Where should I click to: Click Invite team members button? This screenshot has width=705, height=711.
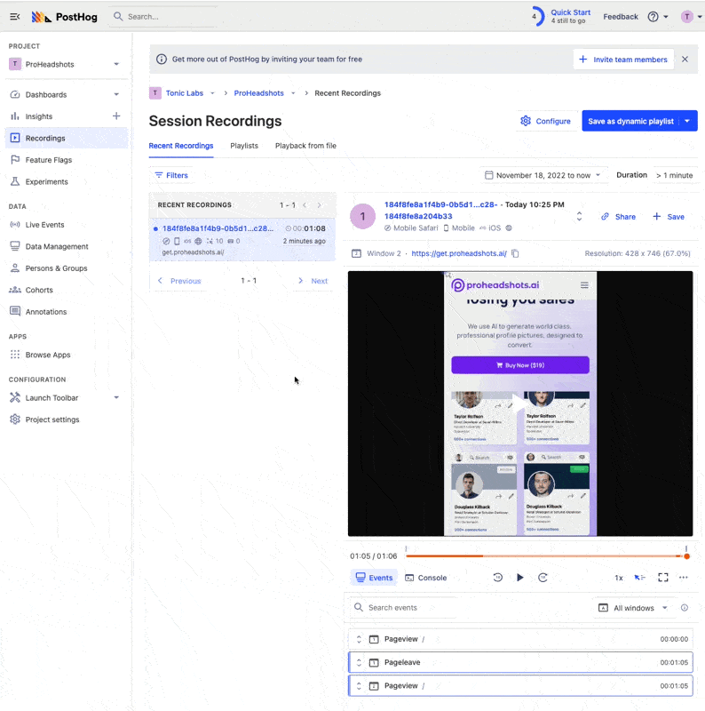(622, 60)
